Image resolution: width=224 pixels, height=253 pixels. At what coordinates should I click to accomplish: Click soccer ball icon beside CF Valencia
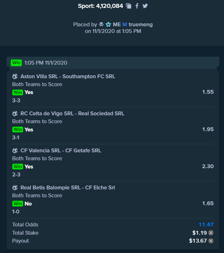pyautogui.click(x=15, y=150)
